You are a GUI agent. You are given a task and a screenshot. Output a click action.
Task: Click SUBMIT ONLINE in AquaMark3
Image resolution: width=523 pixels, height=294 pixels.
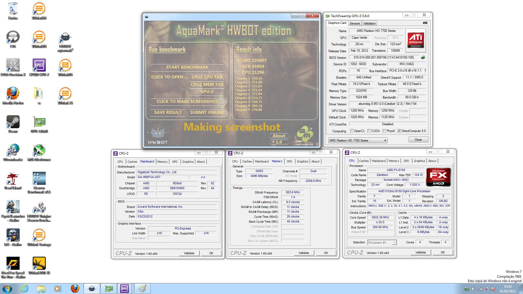207,112
